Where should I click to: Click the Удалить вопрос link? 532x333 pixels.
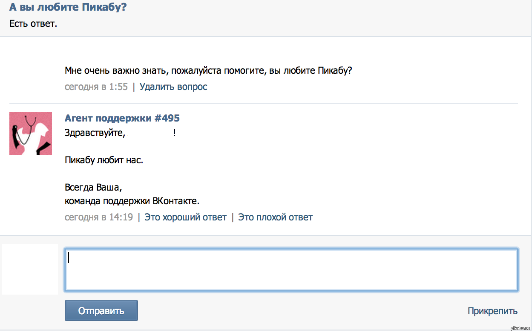pyautogui.click(x=173, y=87)
